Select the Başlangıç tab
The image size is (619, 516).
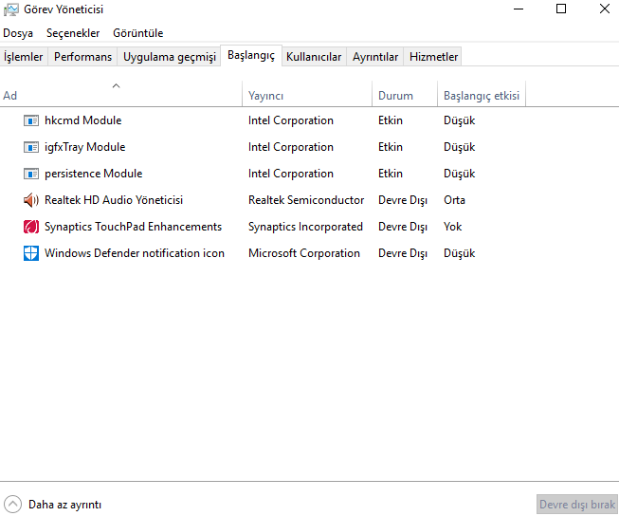click(251, 55)
